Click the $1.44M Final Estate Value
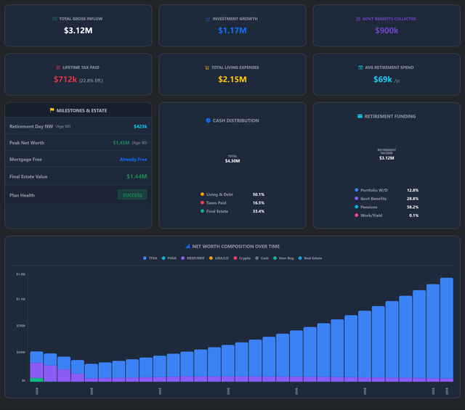This screenshot has height=410, width=465. click(137, 176)
